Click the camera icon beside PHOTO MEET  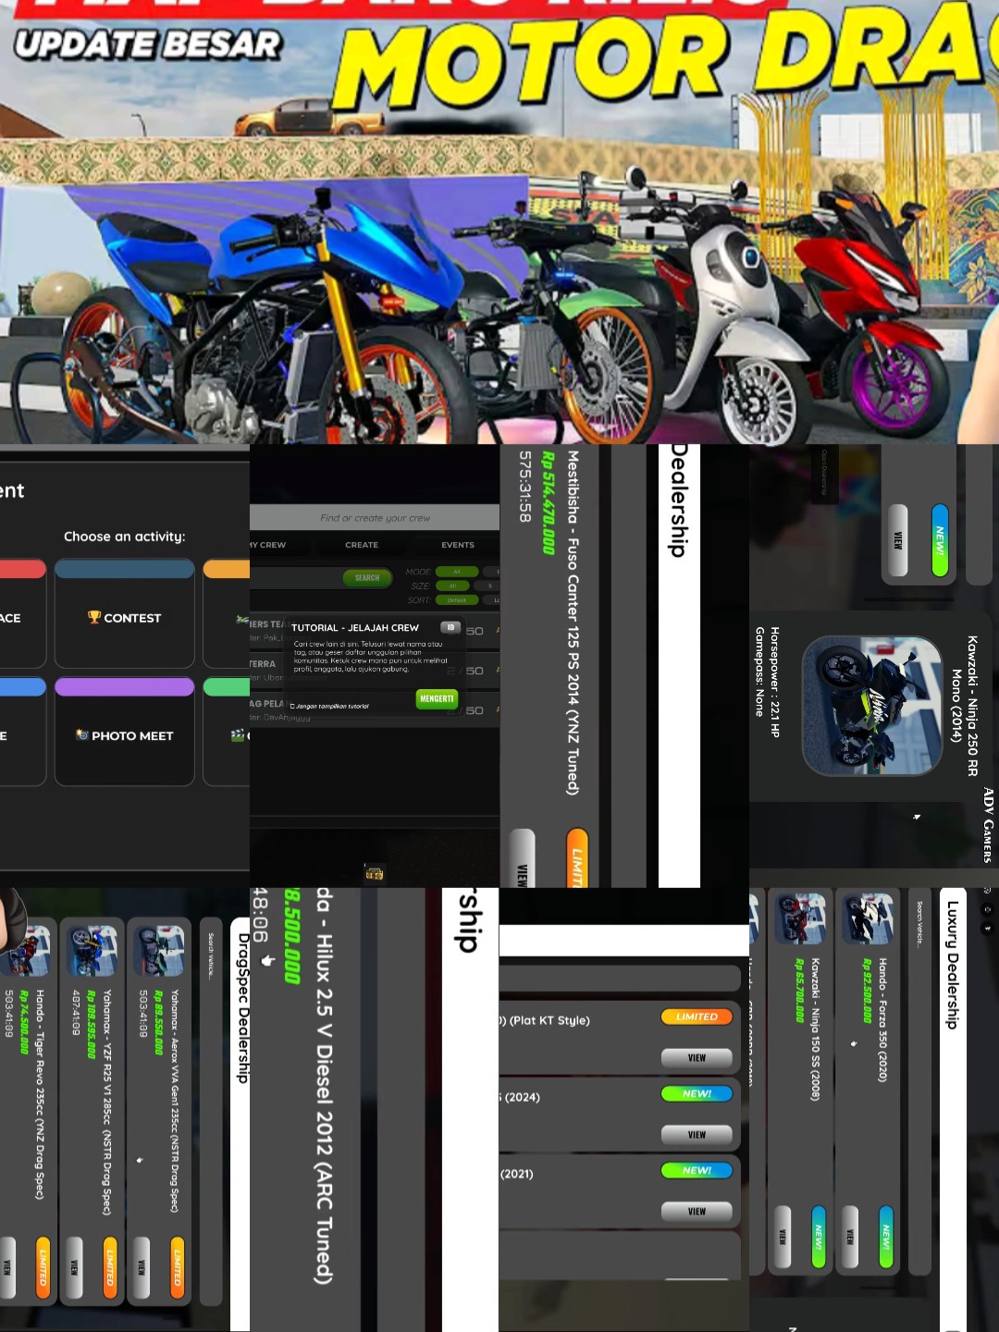click(82, 735)
